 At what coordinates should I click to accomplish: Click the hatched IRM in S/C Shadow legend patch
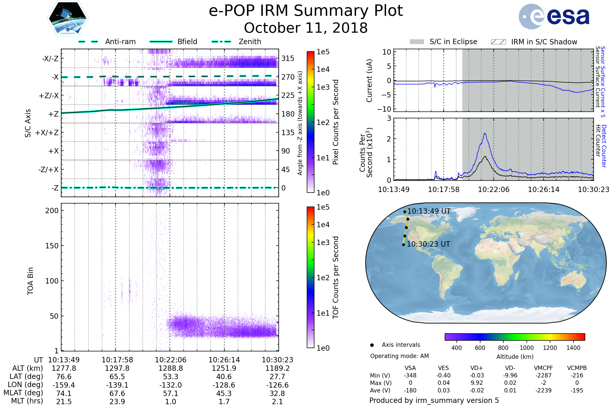click(x=498, y=42)
